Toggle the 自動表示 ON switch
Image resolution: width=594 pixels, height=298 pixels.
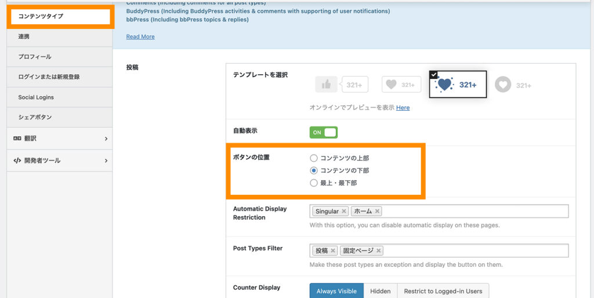tap(323, 132)
